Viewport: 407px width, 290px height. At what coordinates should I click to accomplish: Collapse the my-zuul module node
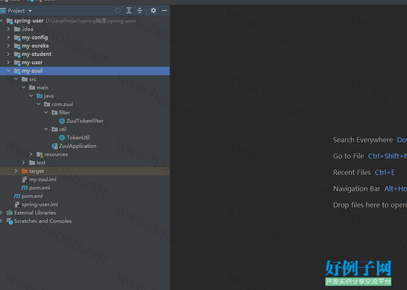8,71
